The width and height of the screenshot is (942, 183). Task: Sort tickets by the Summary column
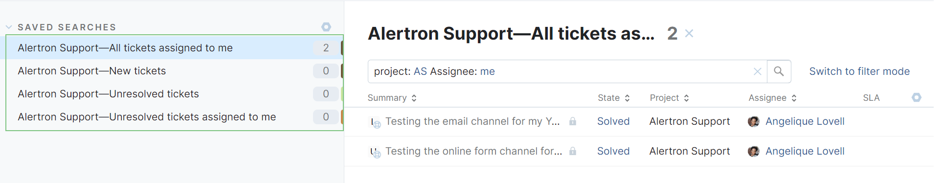tap(392, 98)
